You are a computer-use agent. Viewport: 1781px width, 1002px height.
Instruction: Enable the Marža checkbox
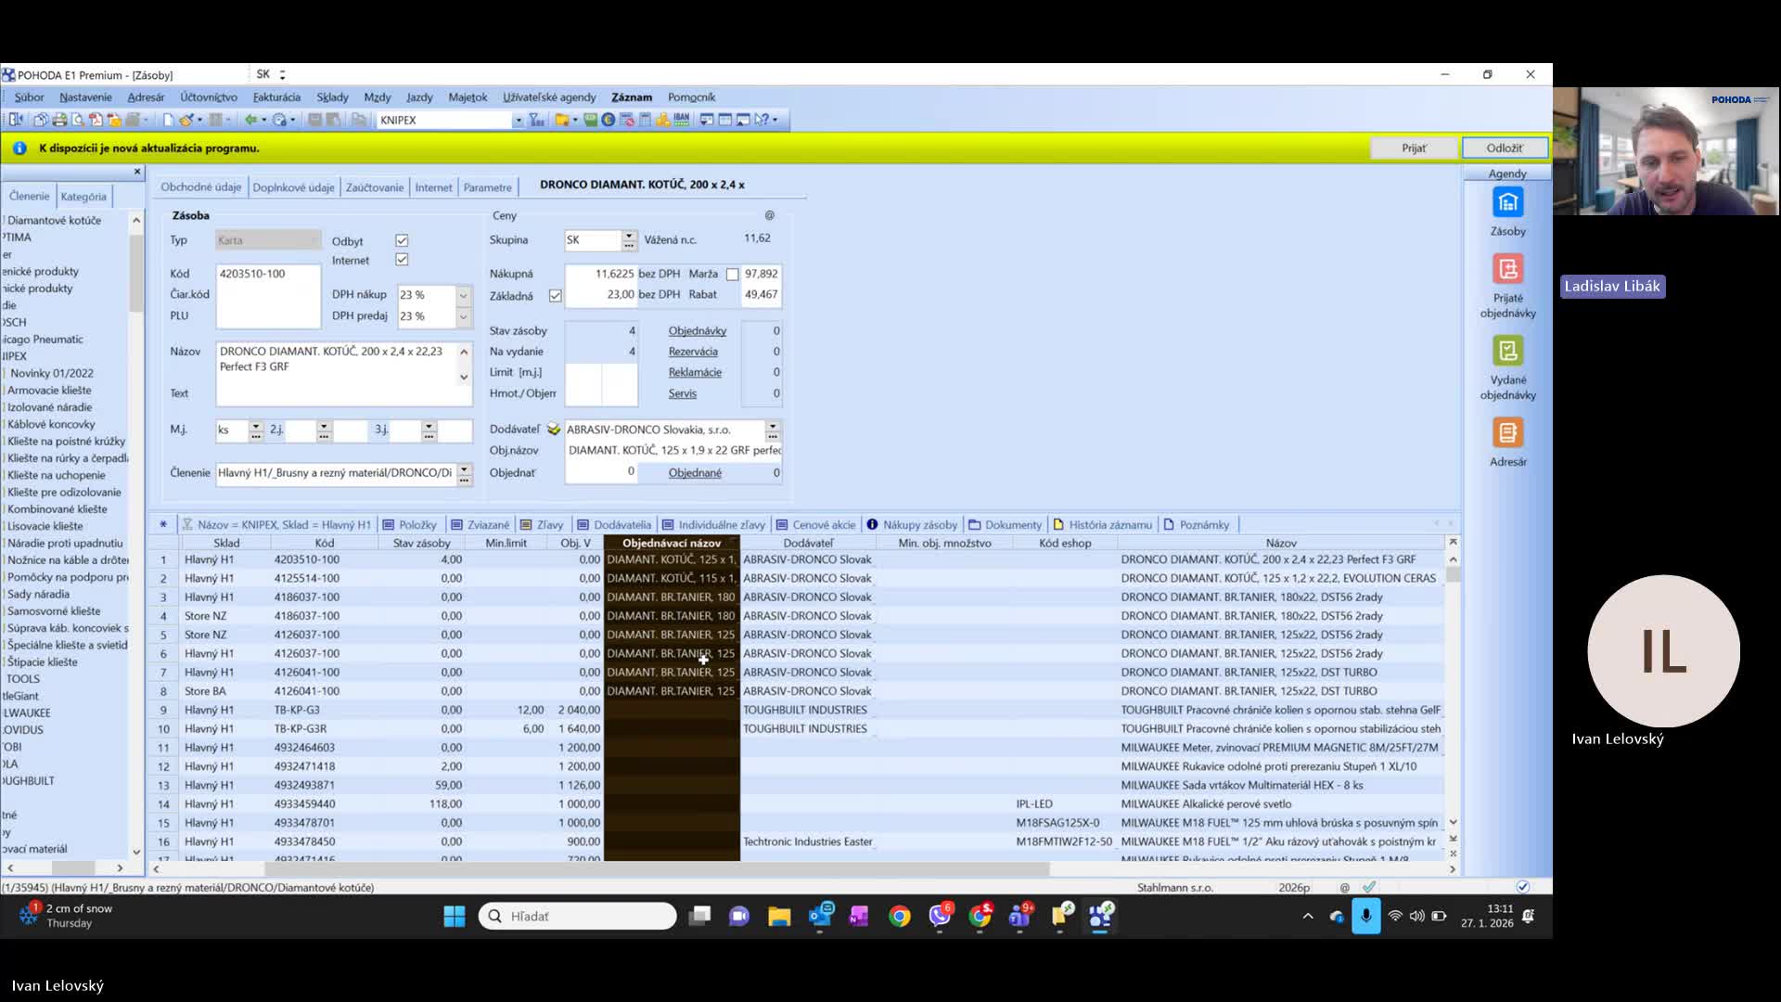tap(733, 275)
